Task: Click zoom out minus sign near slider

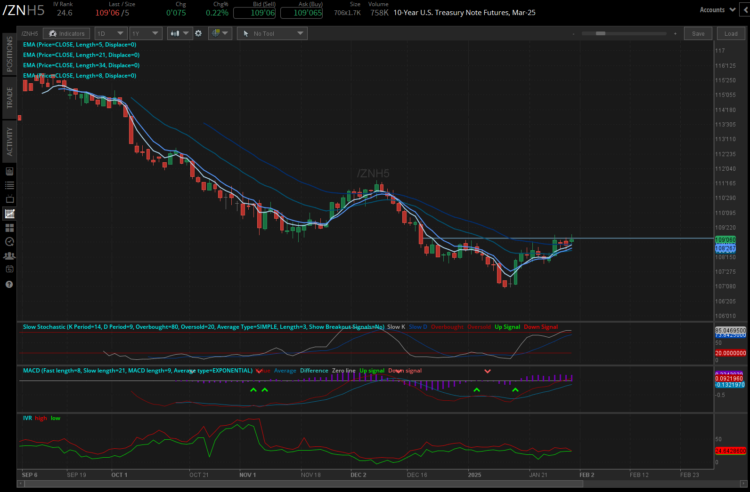Action: point(573,34)
